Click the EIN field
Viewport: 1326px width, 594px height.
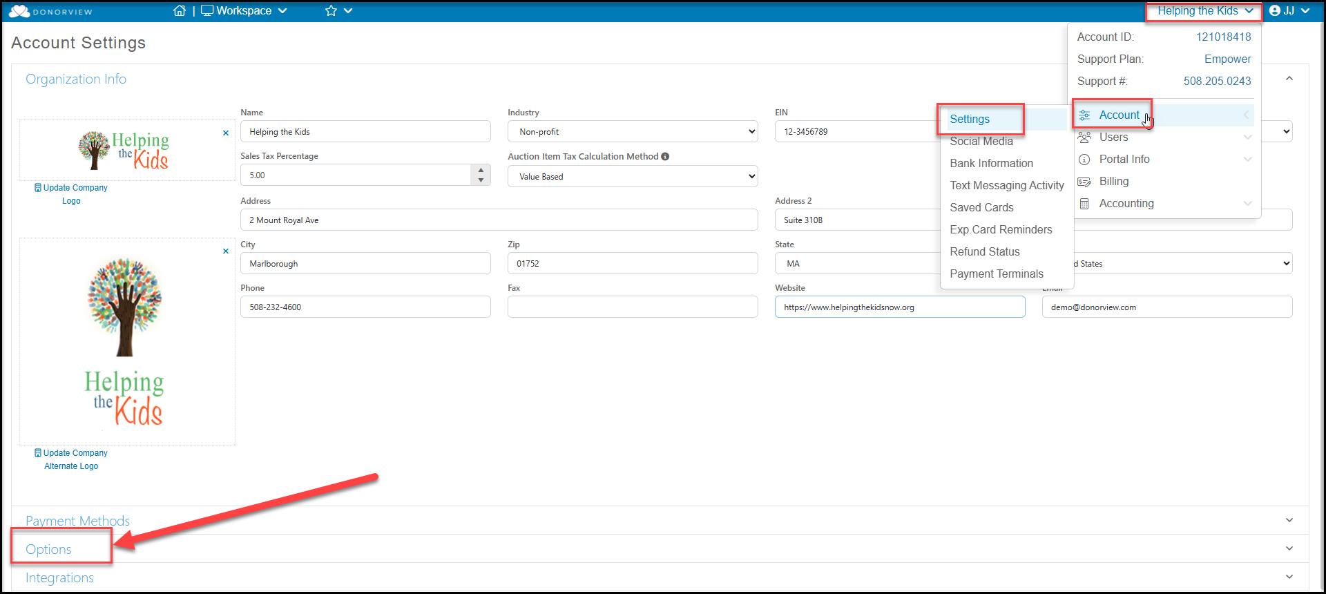point(856,131)
